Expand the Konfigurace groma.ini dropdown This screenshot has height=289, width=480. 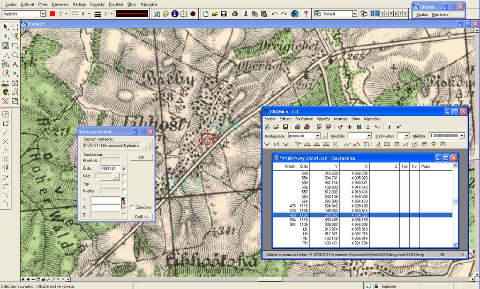tap(317, 136)
